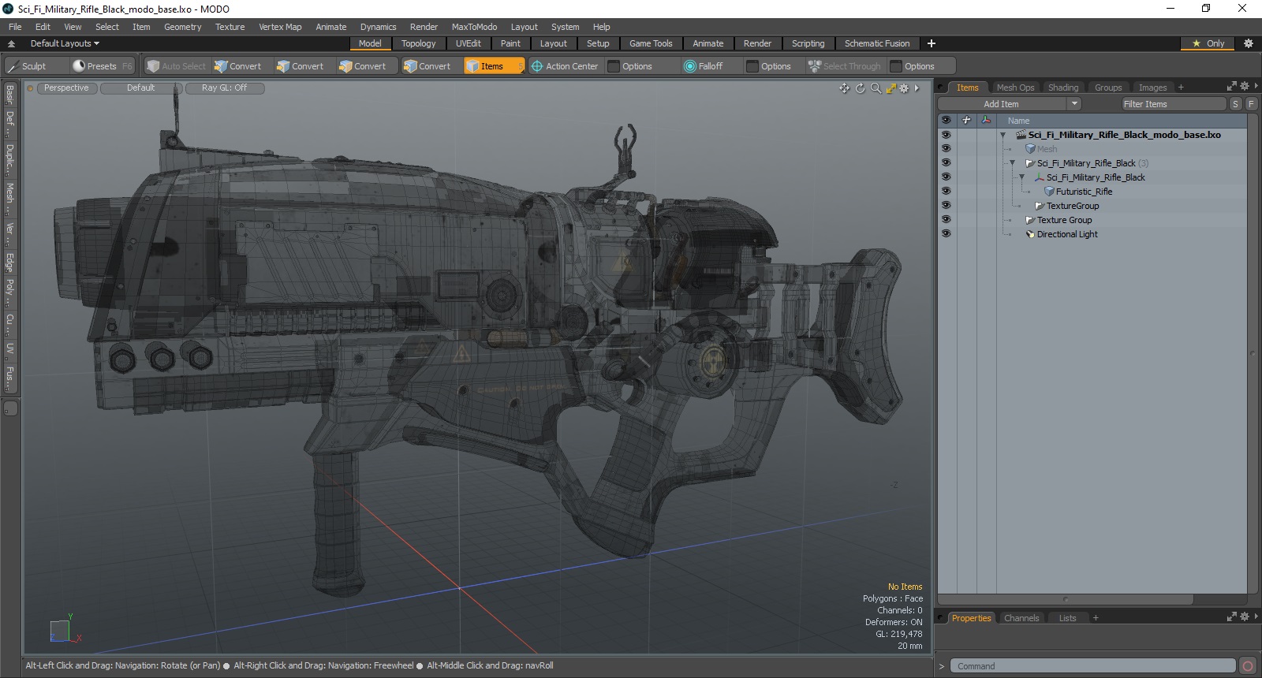The image size is (1262, 678).
Task: Open the Perspective view type dropdown
Action: tap(66, 88)
